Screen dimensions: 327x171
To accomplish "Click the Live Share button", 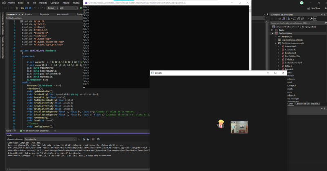I will pos(314,8).
